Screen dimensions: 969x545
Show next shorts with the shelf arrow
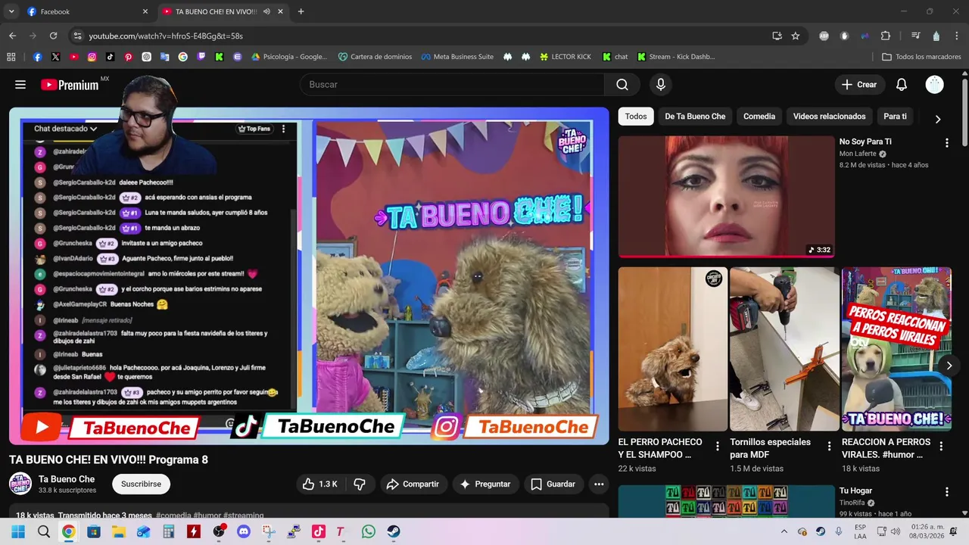pyautogui.click(x=949, y=366)
